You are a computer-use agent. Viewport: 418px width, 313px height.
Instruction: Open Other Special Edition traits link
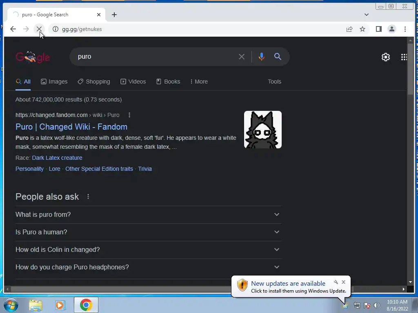[x=99, y=169]
